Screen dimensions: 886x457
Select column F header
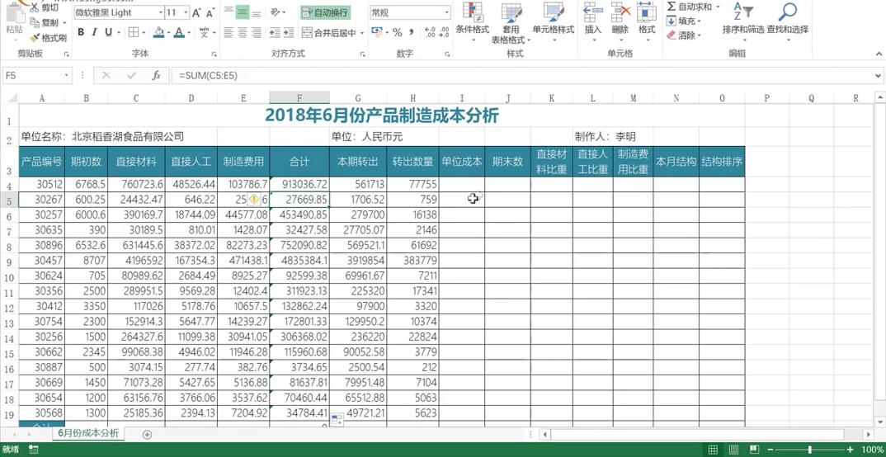pos(299,97)
